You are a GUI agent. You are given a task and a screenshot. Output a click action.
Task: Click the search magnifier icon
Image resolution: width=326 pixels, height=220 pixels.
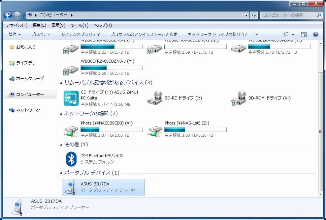tap(319, 15)
